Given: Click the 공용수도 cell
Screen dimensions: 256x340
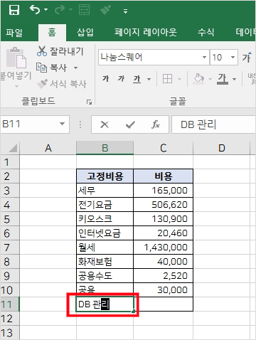Looking at the screenshot, I should [105, 276].
